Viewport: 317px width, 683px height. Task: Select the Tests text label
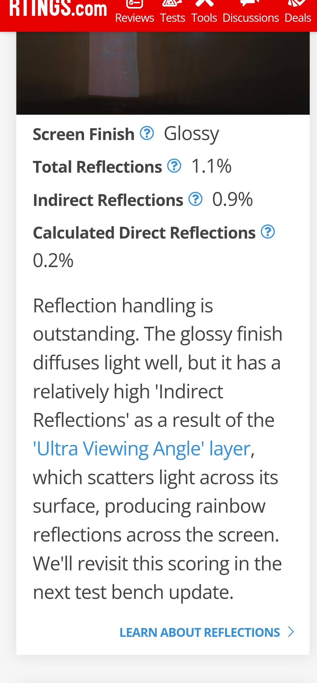pyautogui.click(x=173, y=18)
